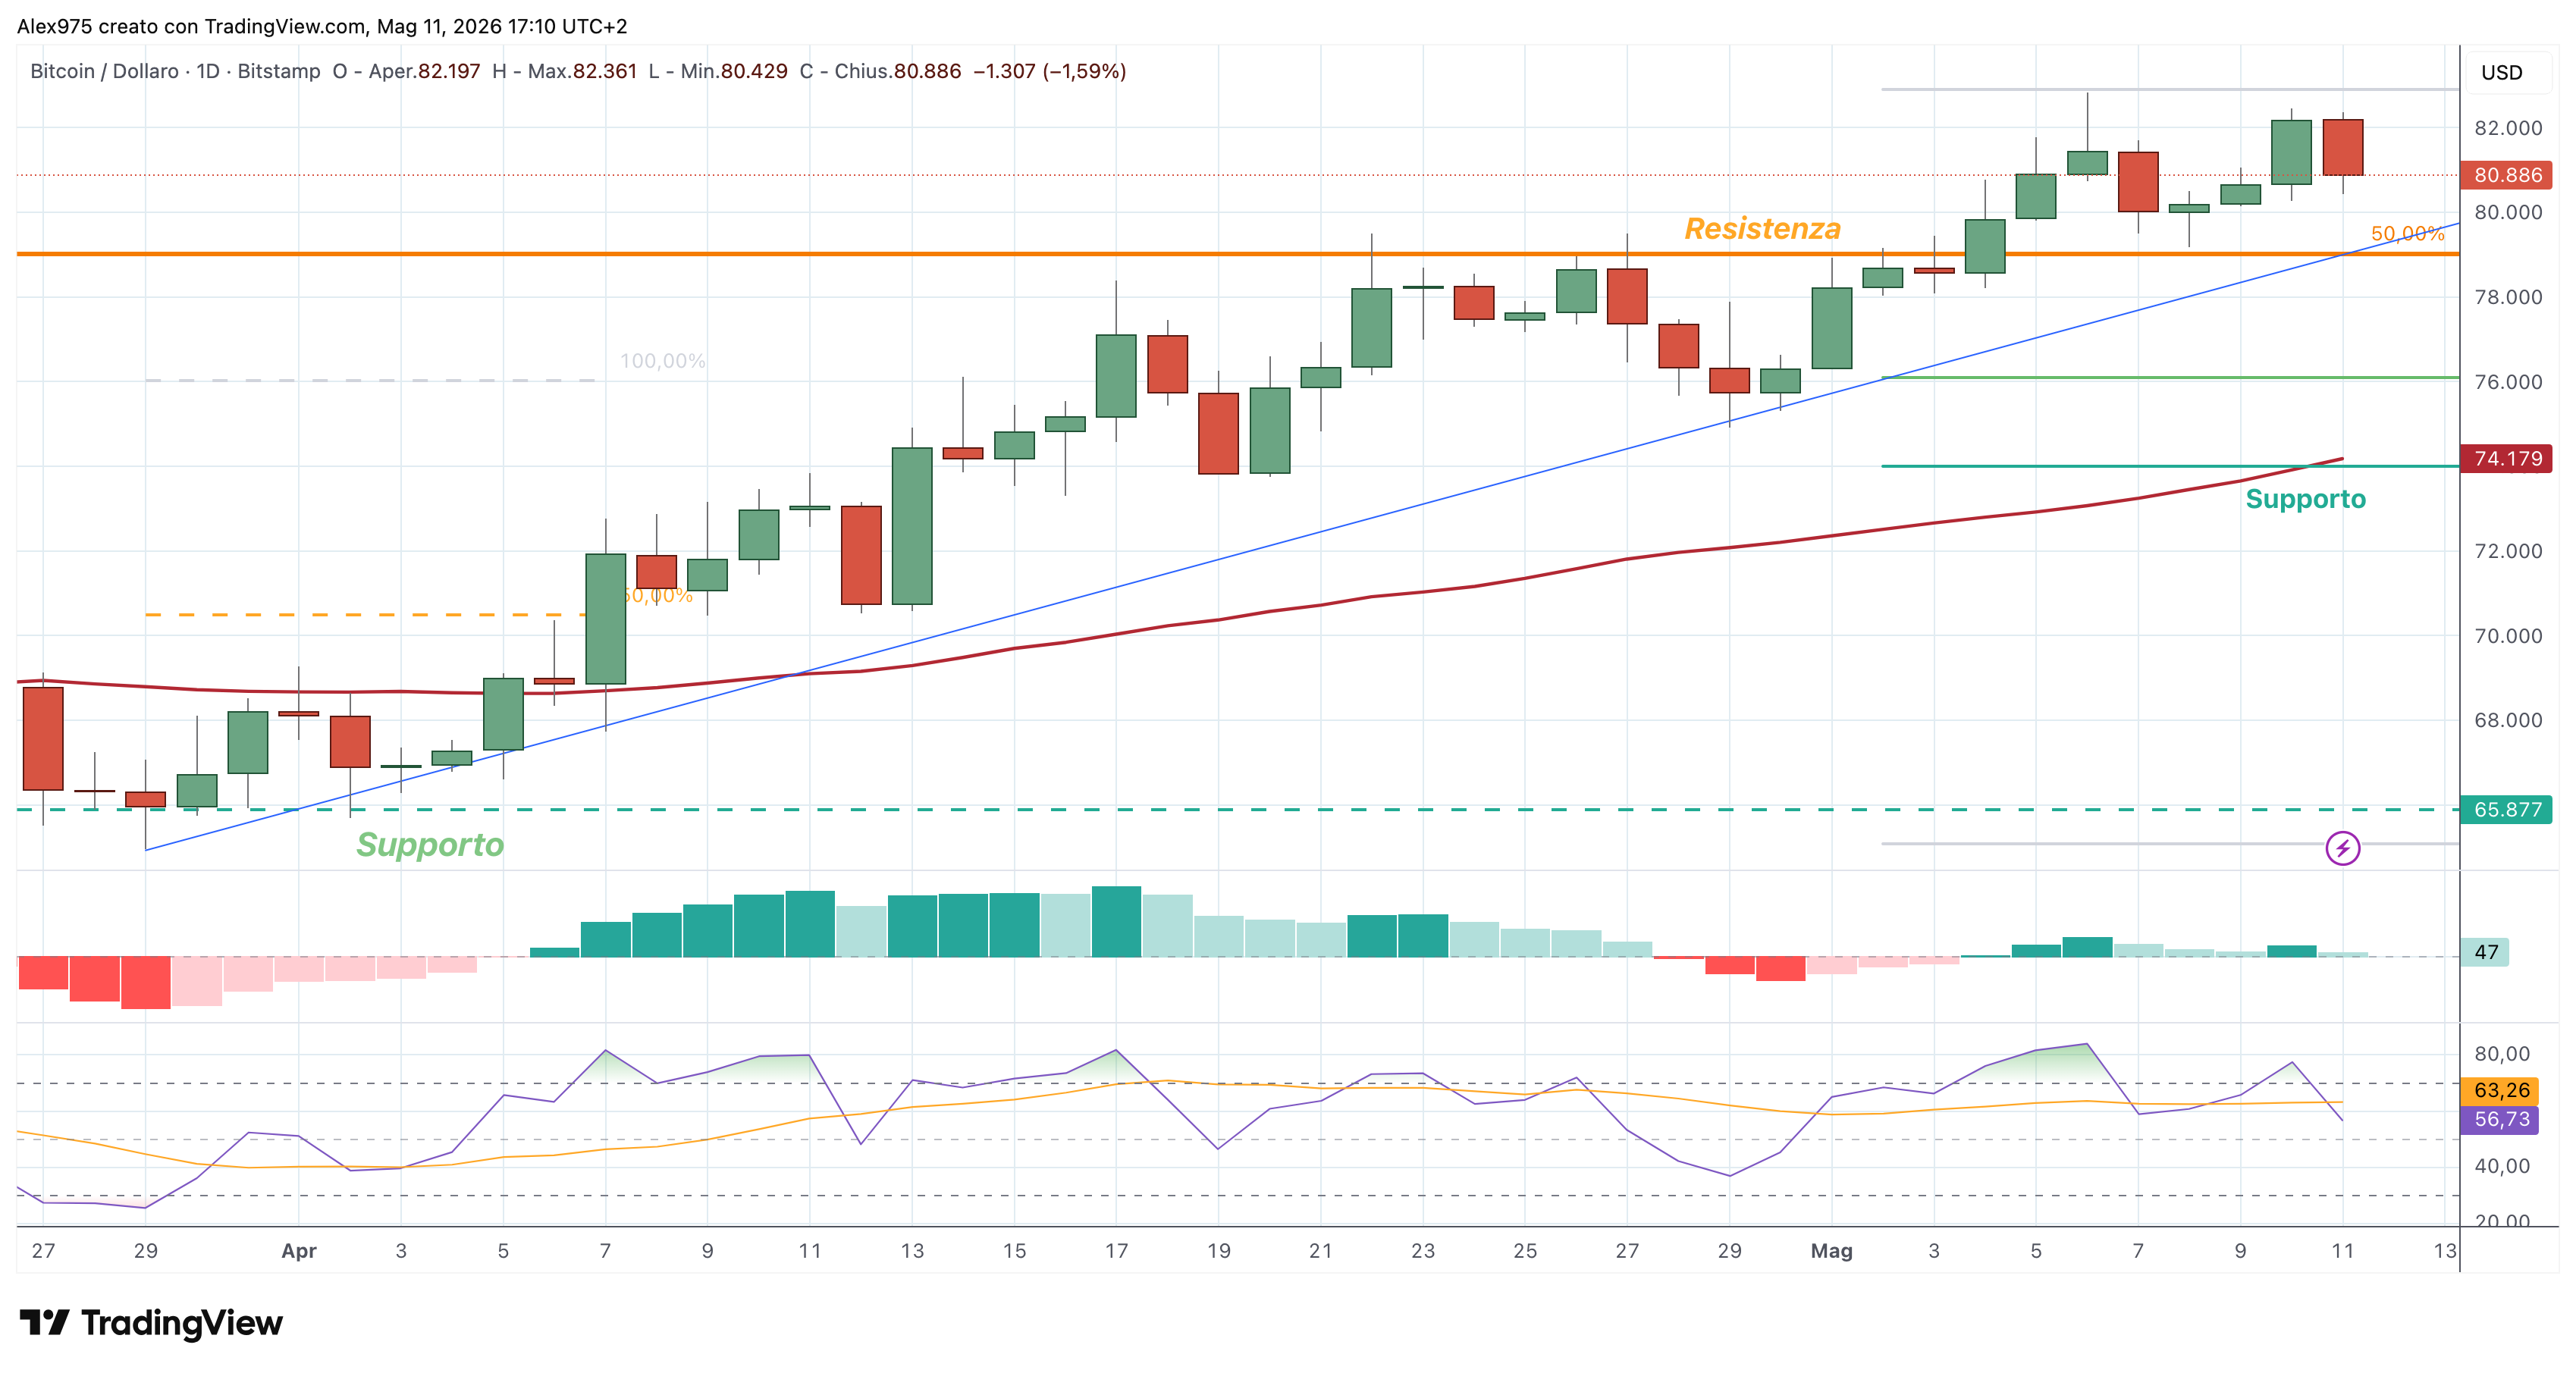The image size is (2576, 1373).
Task: Click the 50,00% label near the right edge
Action: tap(2407, 234)
